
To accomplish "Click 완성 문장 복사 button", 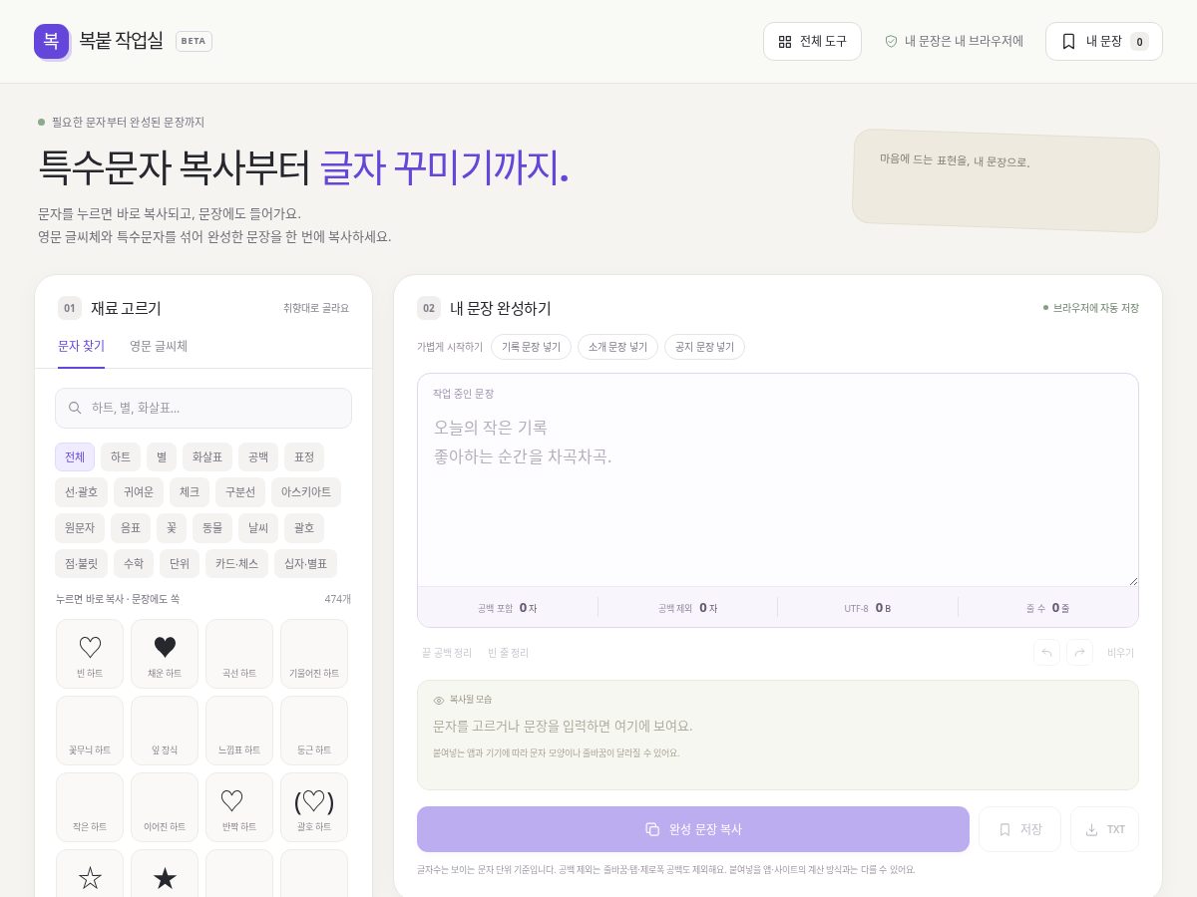I will (693, 829).
